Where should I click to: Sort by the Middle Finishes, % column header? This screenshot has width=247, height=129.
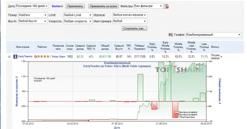pos(179,47)
